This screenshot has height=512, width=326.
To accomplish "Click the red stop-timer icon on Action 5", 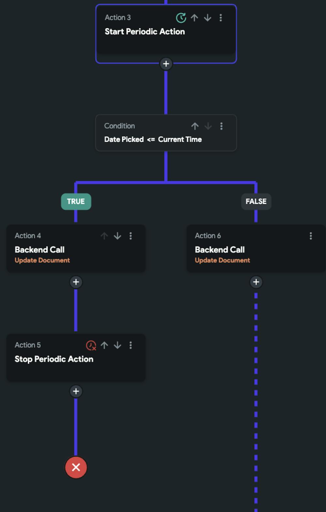I will pos(91,345).
